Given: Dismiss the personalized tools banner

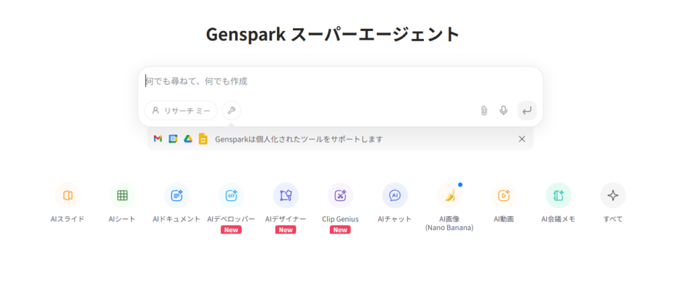Looking at the screenshot, I should click(521, 139).
